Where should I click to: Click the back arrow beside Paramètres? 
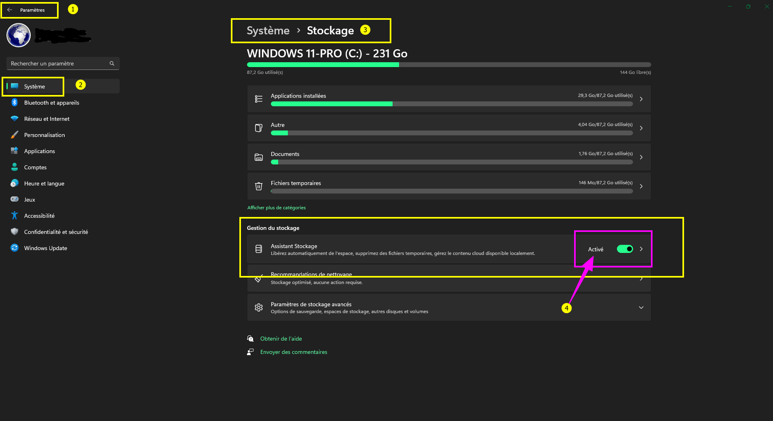coord(10,10)
